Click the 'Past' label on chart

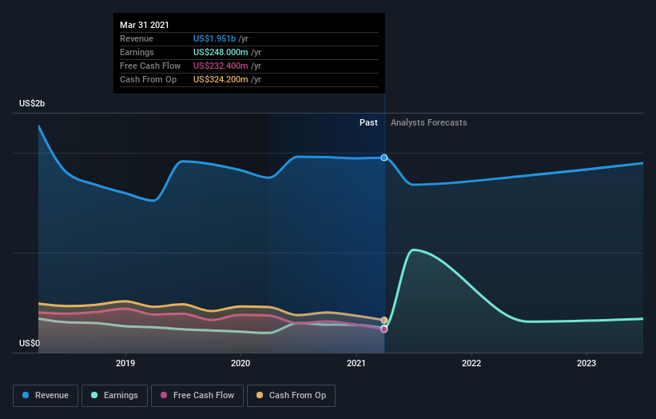click(368, 122)
